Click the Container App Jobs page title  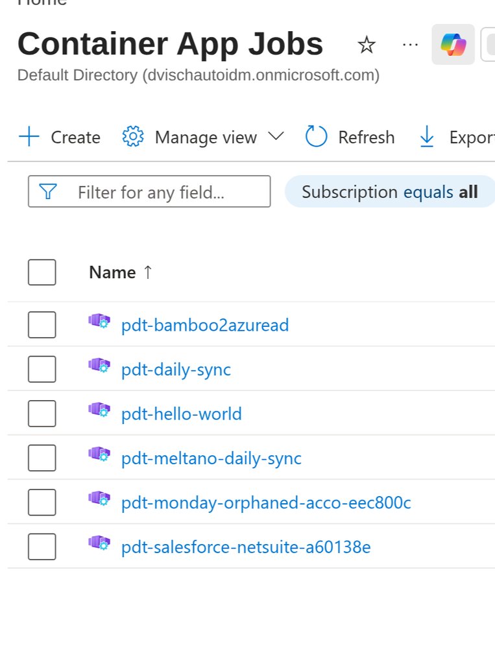click(171, 44)
